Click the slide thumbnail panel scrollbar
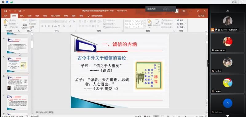The image size is (246, 117). 32,44
